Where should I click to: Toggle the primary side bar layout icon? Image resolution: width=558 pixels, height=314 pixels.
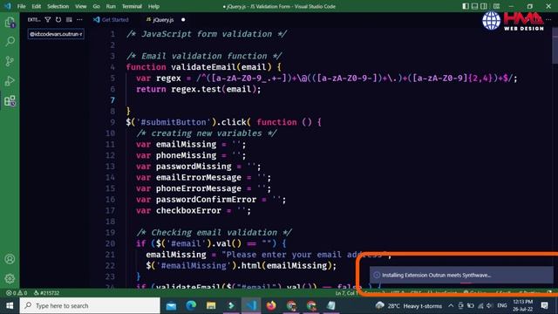click(466, 6)
